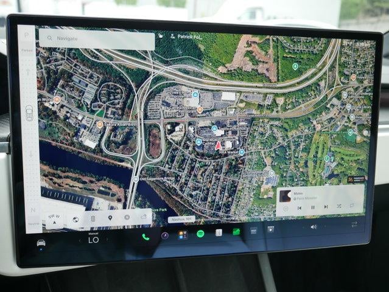389x292 pixels.
Task: Tap the Nashua, NH location label
Action: point(181,220)
